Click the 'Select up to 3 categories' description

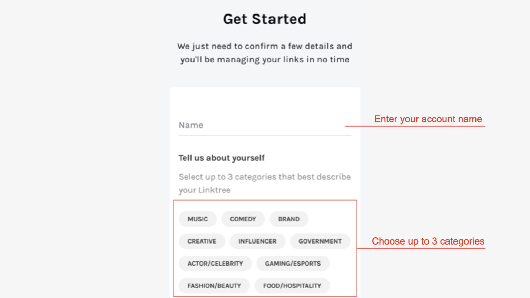[264, 183]
